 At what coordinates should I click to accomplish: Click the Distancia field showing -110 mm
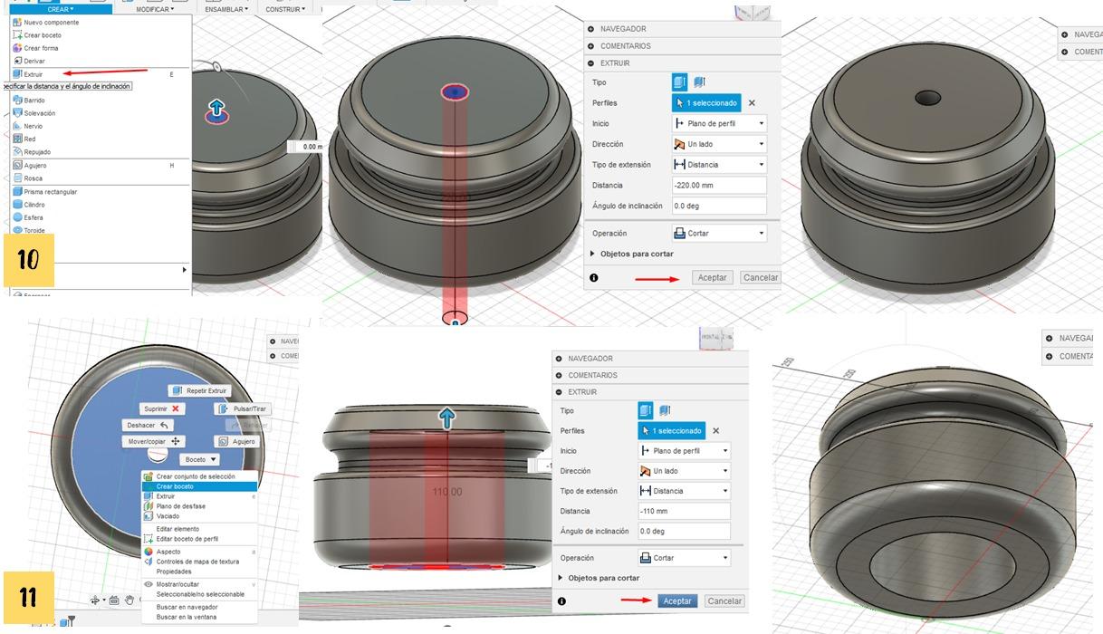point(684,511)
